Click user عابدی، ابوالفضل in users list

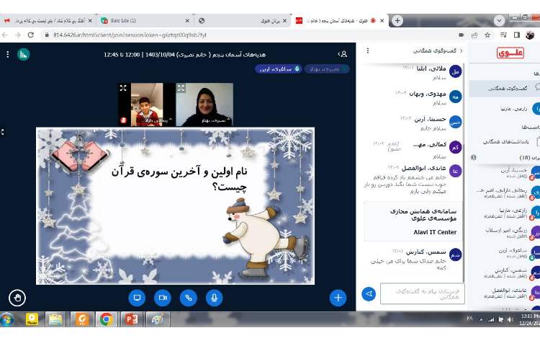click(x=510, y=293)
